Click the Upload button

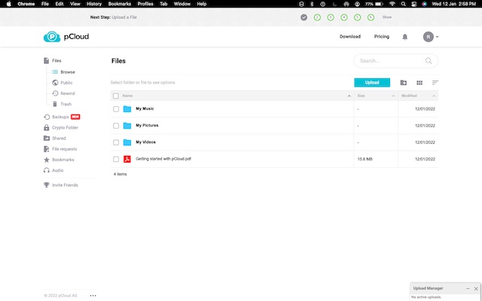click(372, 83)
